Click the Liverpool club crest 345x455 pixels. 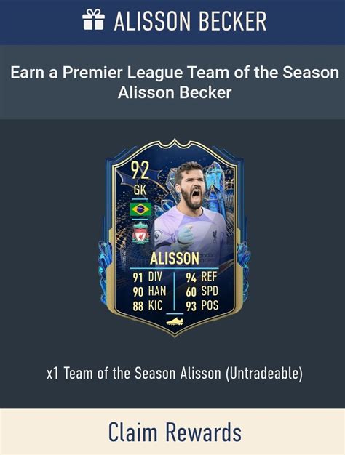click(x=140, y=233)
